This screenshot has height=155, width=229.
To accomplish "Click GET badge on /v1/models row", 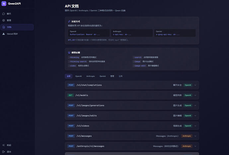I will [x=70, y=95].
